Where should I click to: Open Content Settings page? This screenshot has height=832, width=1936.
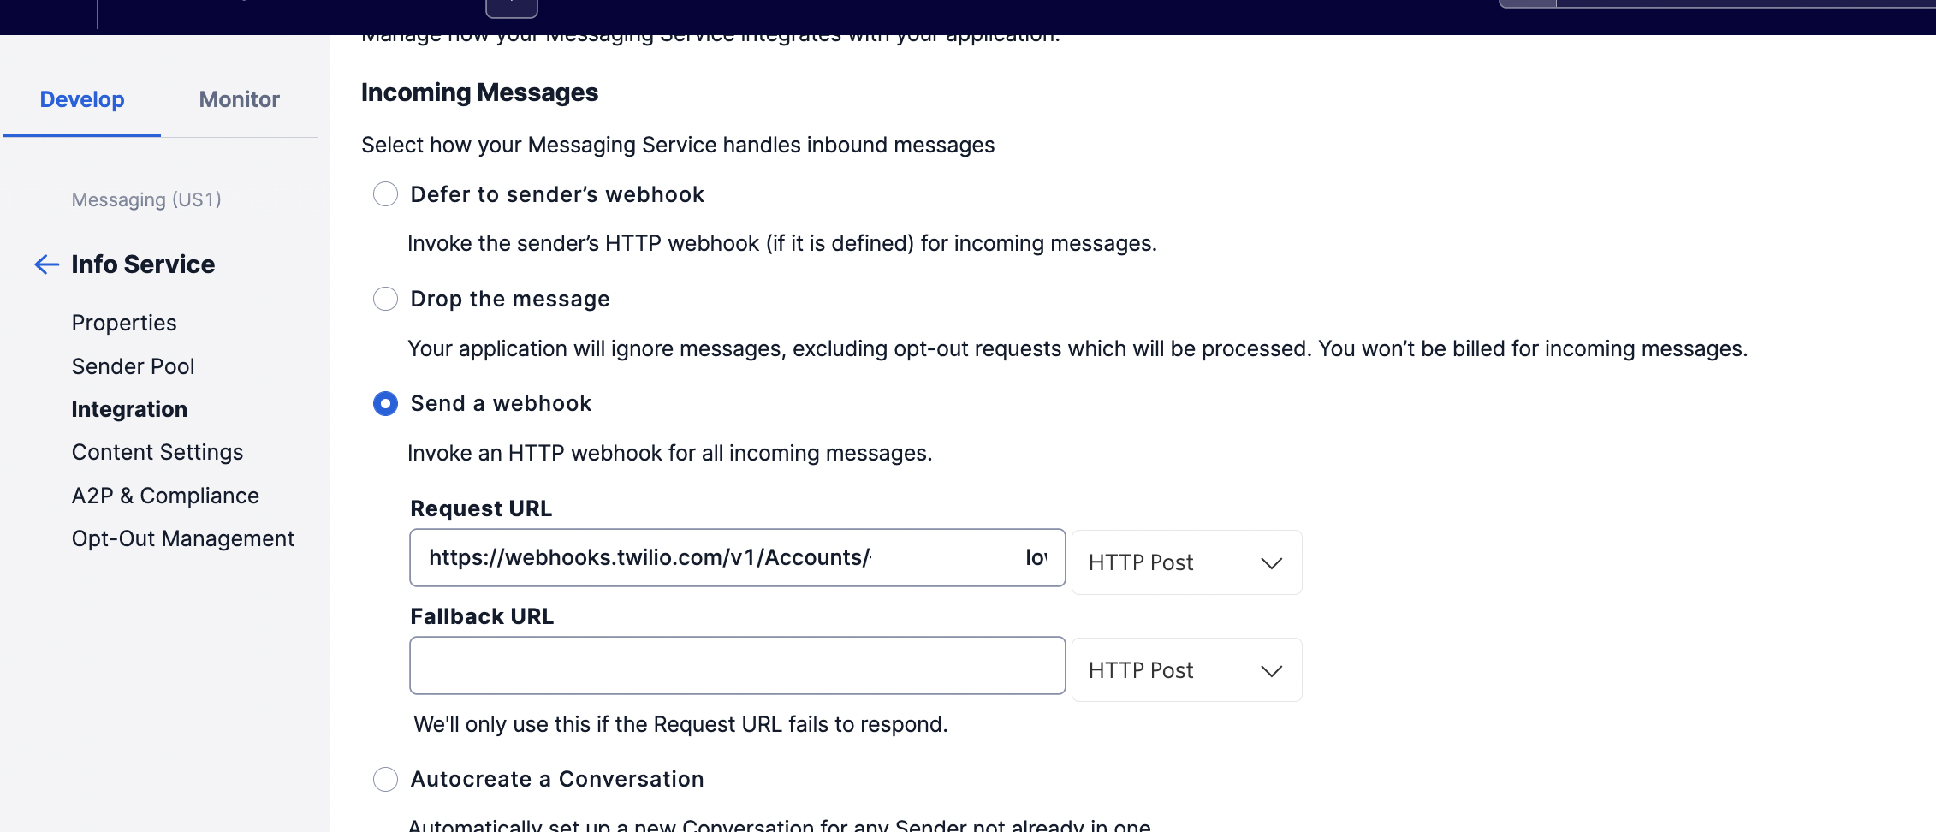click(x=157, y=452)
